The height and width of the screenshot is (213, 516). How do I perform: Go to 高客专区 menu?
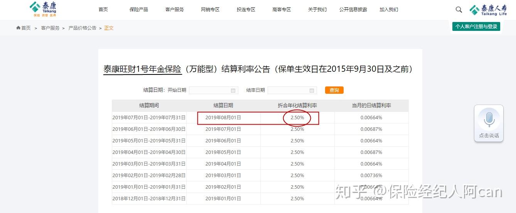(282, 10)
